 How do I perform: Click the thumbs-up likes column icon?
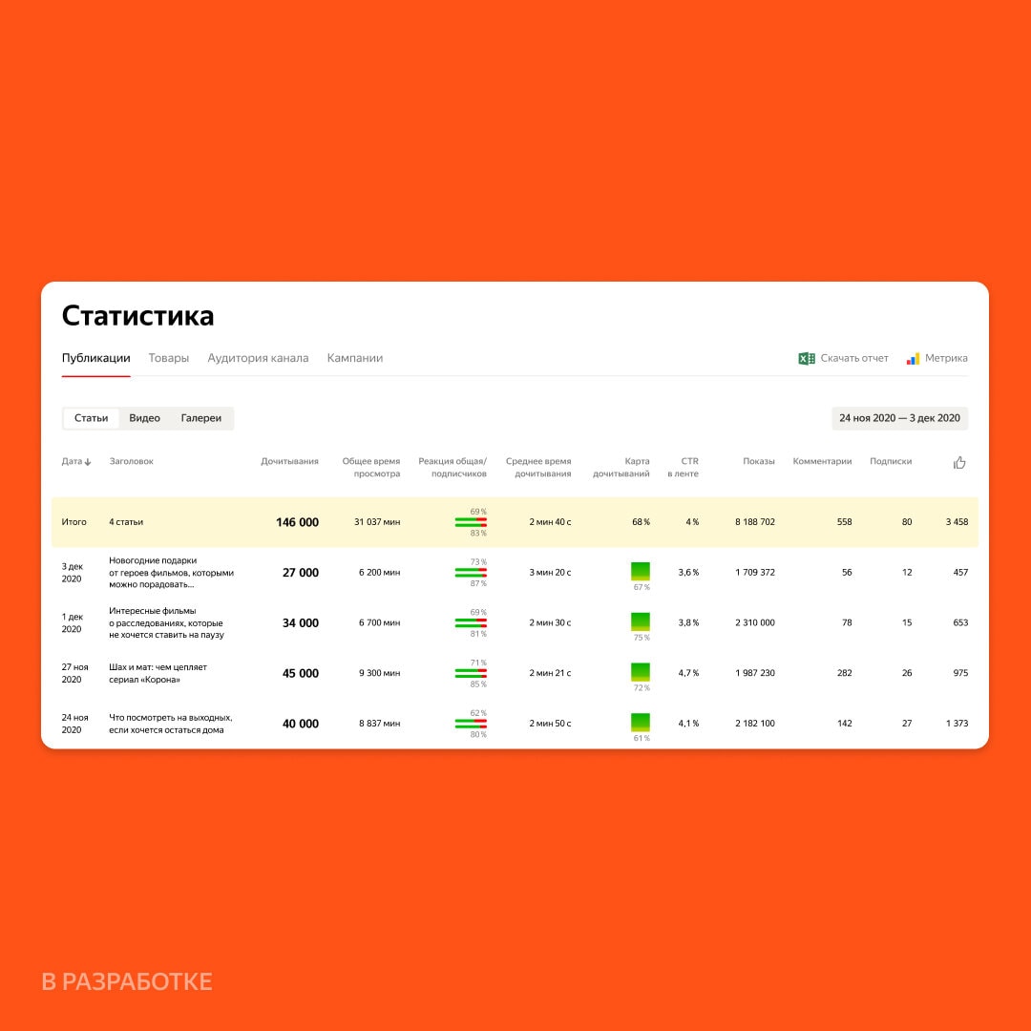(x=959, y=462)
